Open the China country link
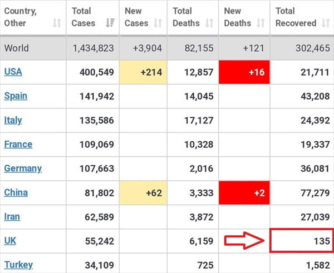Image resolution: width=334 pixels, height=273 pixels. coord(16,192)
